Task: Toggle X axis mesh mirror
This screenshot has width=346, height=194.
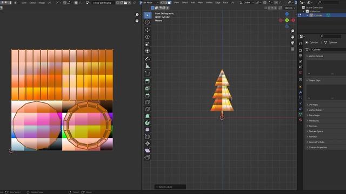Action: [x=269, y=8]
